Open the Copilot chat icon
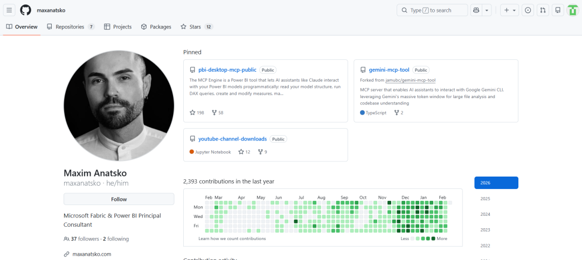This screenshot has width=582, height=260. coord(476,10)
